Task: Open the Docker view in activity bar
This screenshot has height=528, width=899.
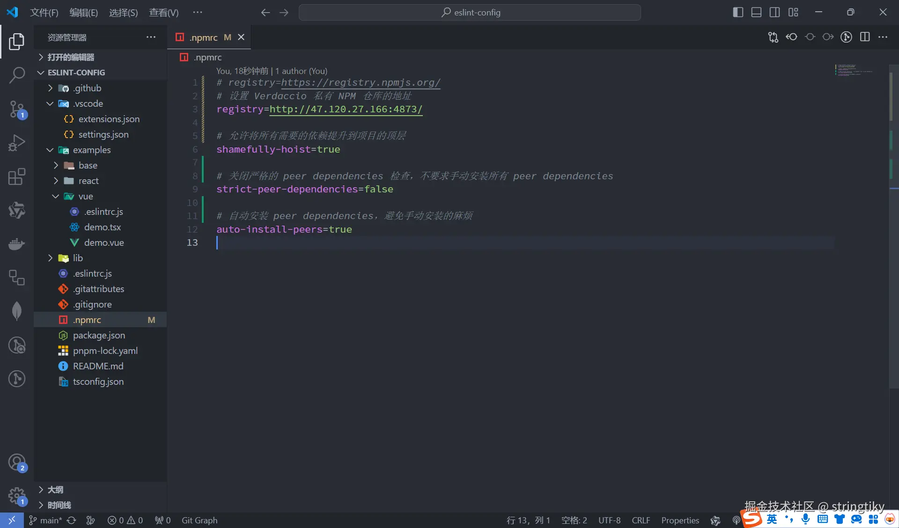Action: point(17,244)
